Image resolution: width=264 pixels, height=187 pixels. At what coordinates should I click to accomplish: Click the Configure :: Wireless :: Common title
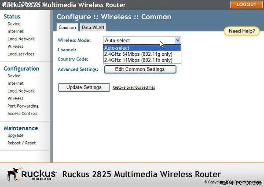[114, 17]
